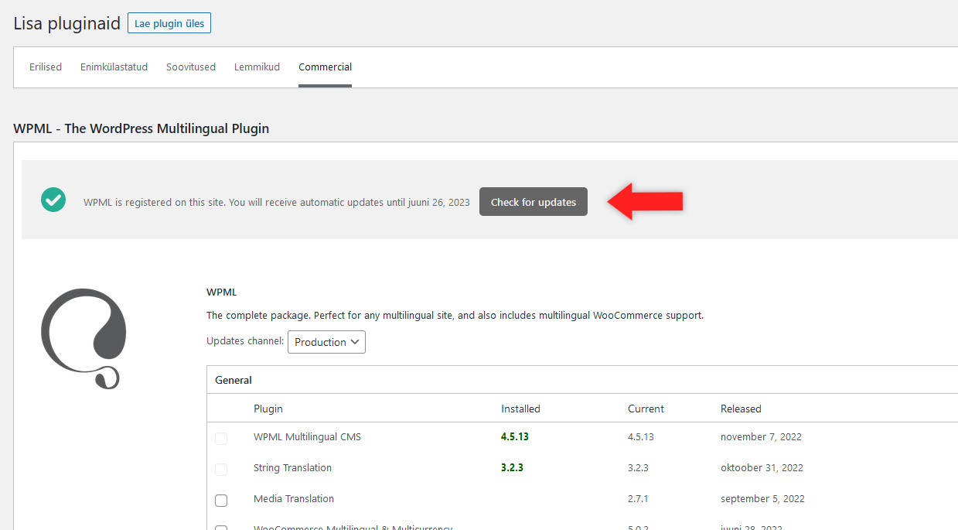Click the WPML Multilingual CMS plugin name

(307, 437)
